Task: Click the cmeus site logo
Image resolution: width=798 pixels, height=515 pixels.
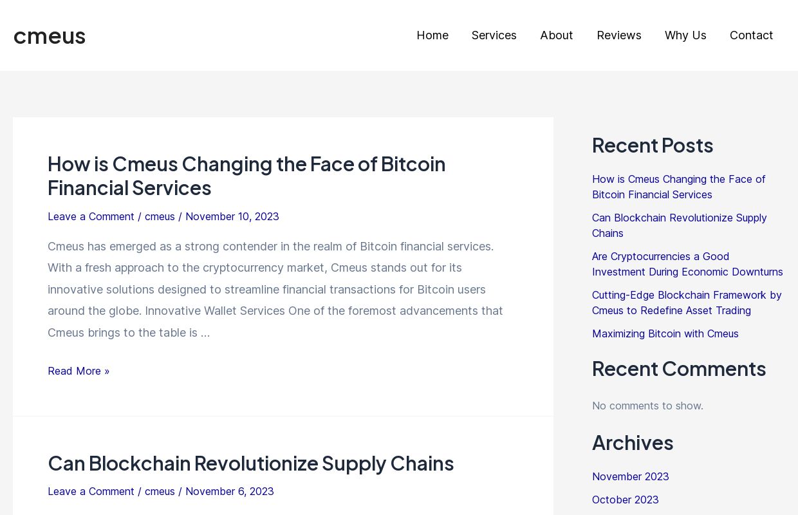Action: pos(50,37)
